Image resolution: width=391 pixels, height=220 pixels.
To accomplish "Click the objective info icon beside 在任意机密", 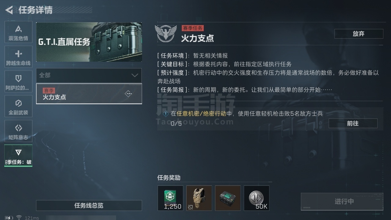I will pyautogui.click(x=166, y=114).
